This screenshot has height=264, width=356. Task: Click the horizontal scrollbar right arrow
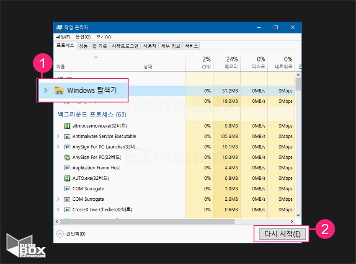(292, 221)
